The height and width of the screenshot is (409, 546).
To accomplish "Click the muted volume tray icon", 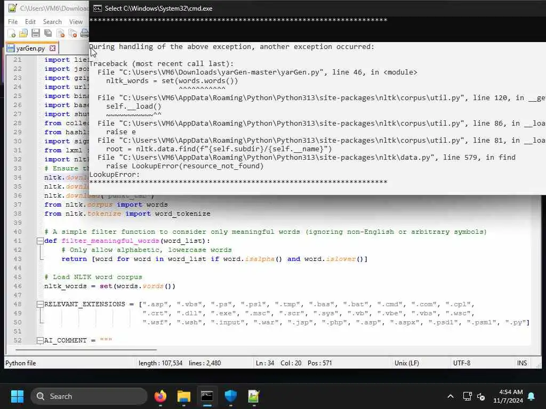I will [x=481, y=396].
